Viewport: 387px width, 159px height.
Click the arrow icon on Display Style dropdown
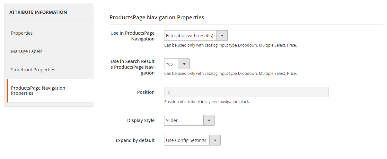click(x=209, y=120)
